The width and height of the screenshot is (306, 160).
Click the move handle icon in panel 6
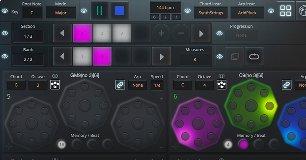click(x=175, y=146)
